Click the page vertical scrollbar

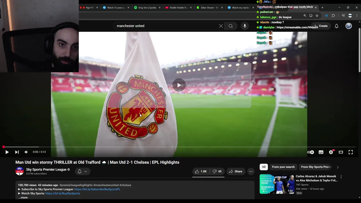(359, 50)
